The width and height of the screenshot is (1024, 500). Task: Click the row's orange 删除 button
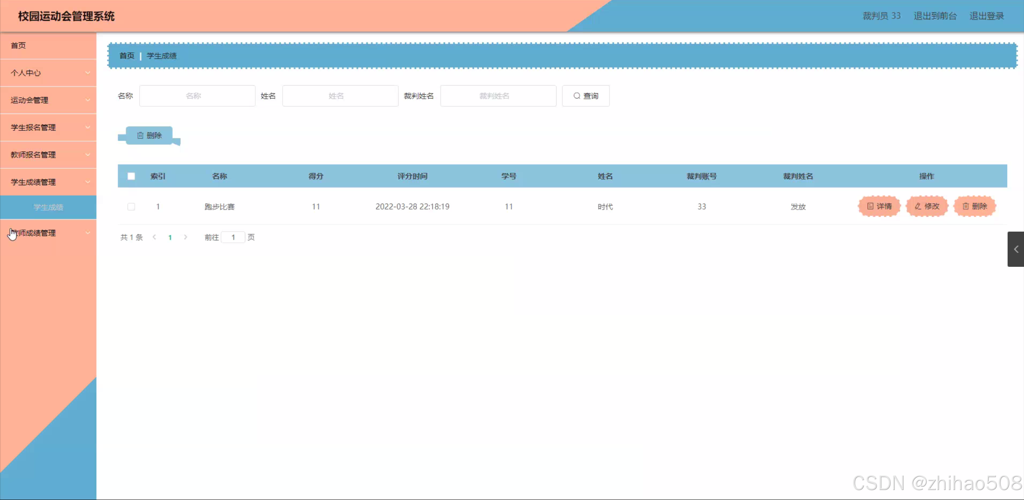coord(974,206)
